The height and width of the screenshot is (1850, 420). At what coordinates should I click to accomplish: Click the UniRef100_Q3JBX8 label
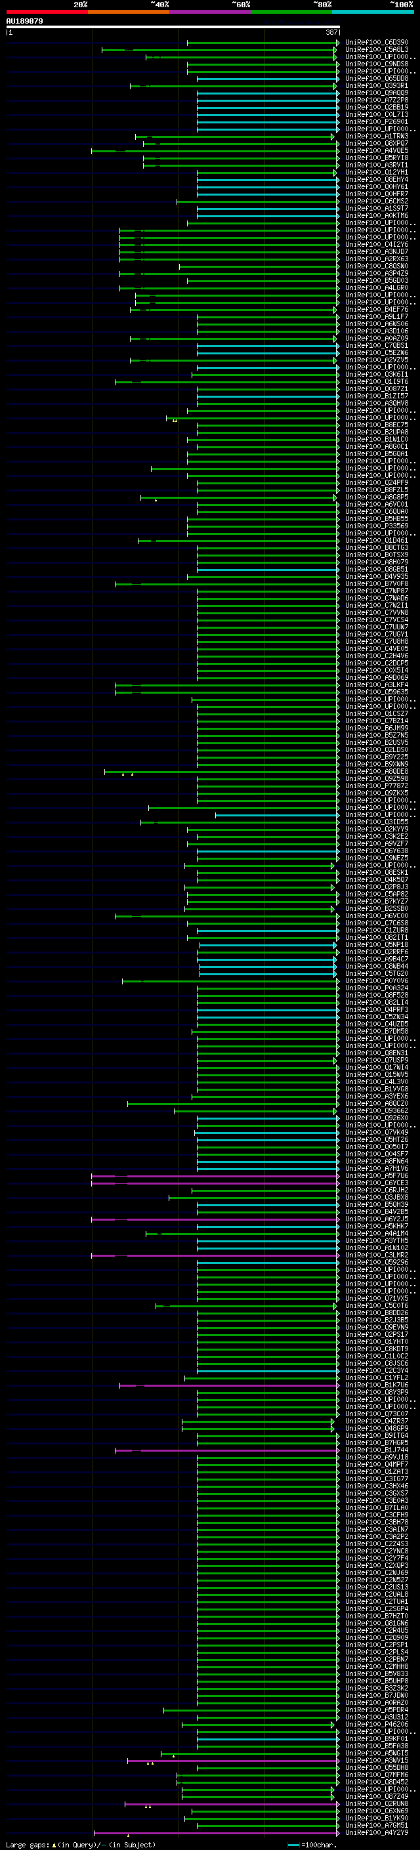click(376, 1198)
